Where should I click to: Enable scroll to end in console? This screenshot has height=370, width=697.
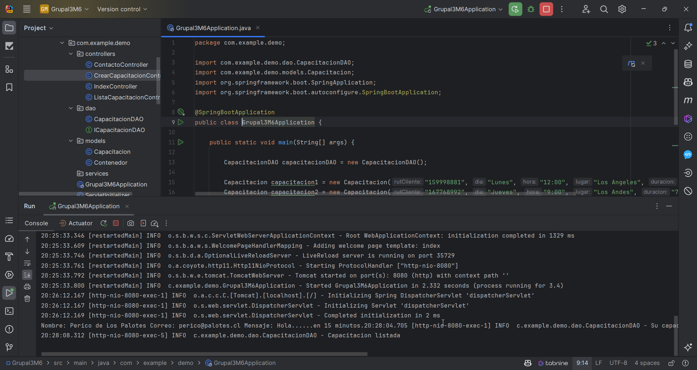27,275
